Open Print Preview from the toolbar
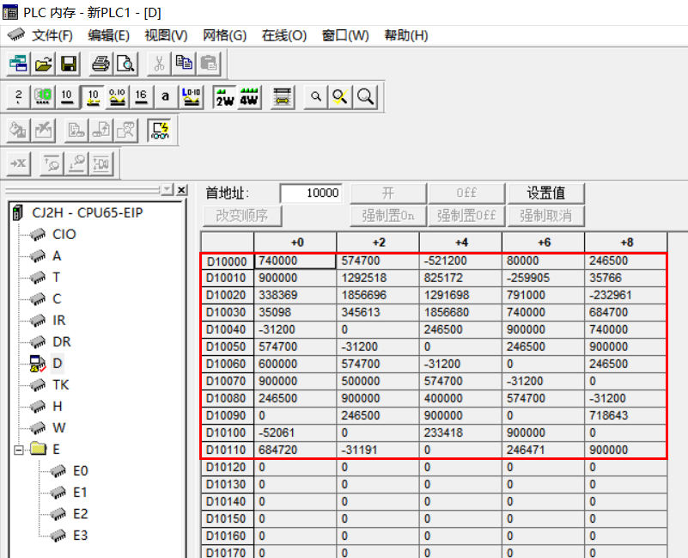688x558 pixels. (x=125, y=63)
